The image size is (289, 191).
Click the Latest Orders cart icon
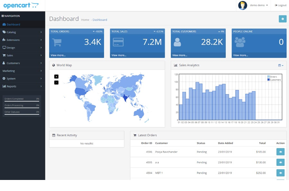(x=135, y=135)
